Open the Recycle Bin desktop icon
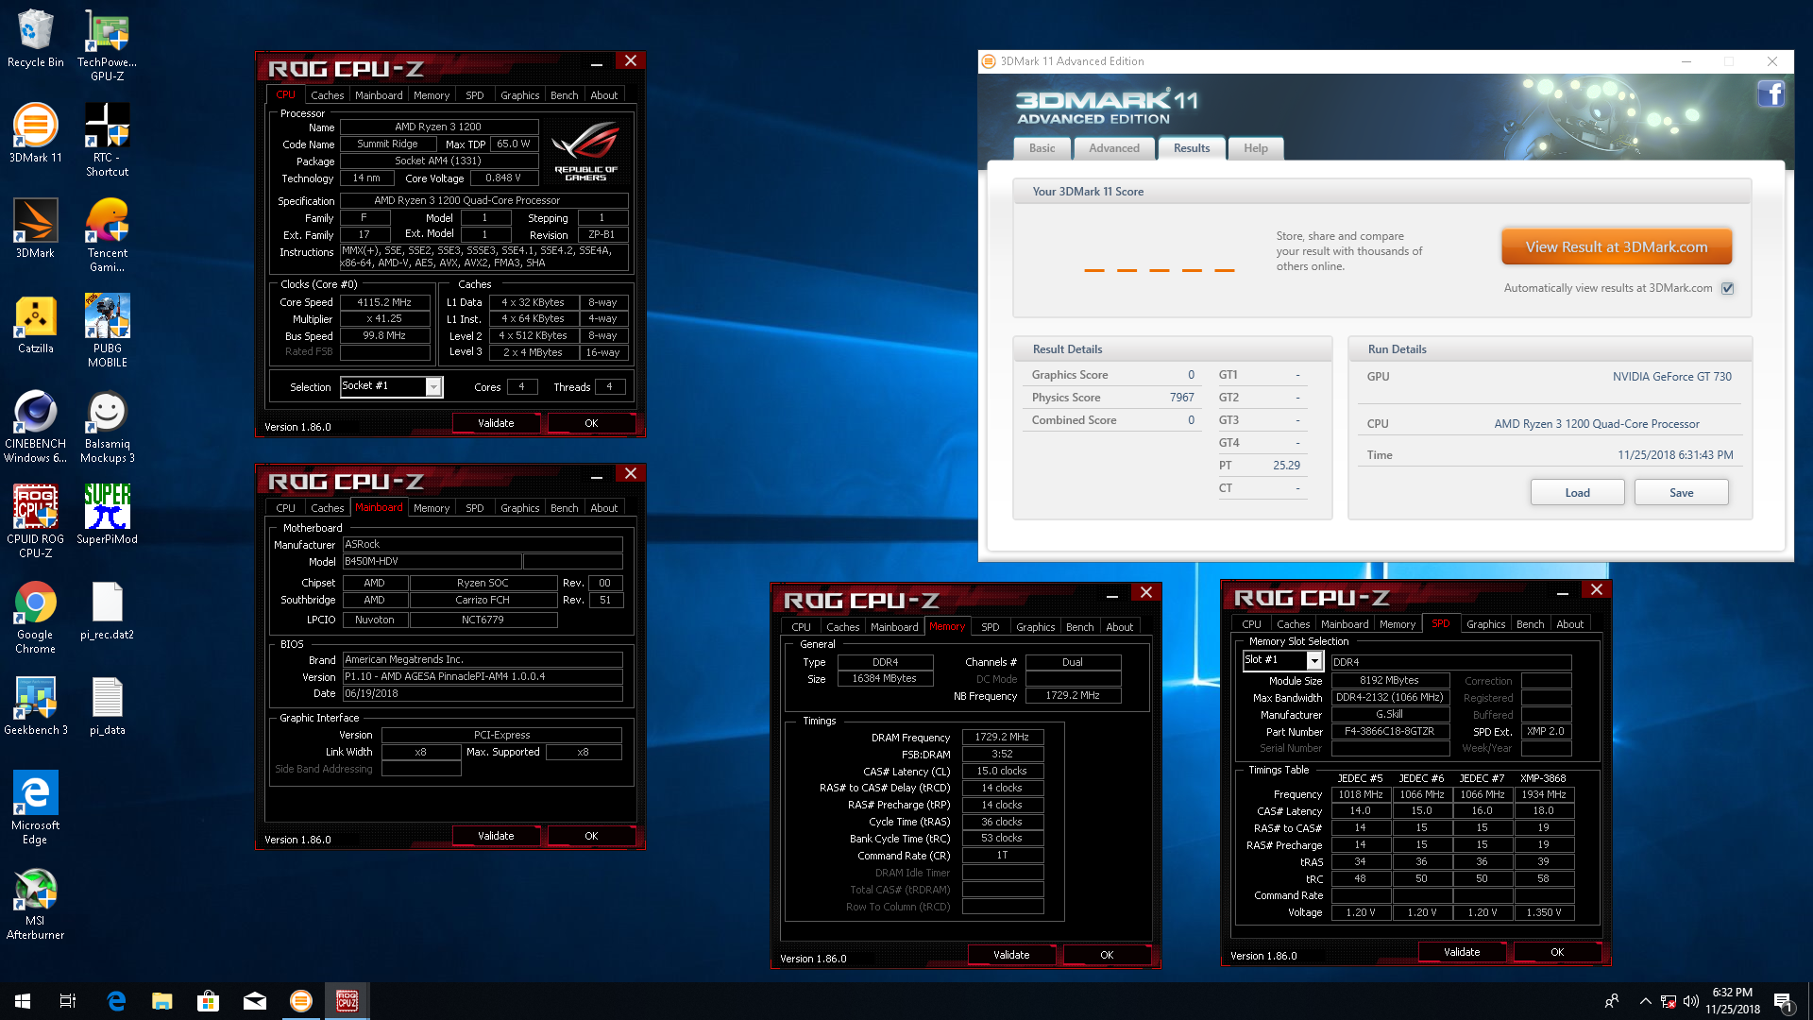 pos(35,39)
